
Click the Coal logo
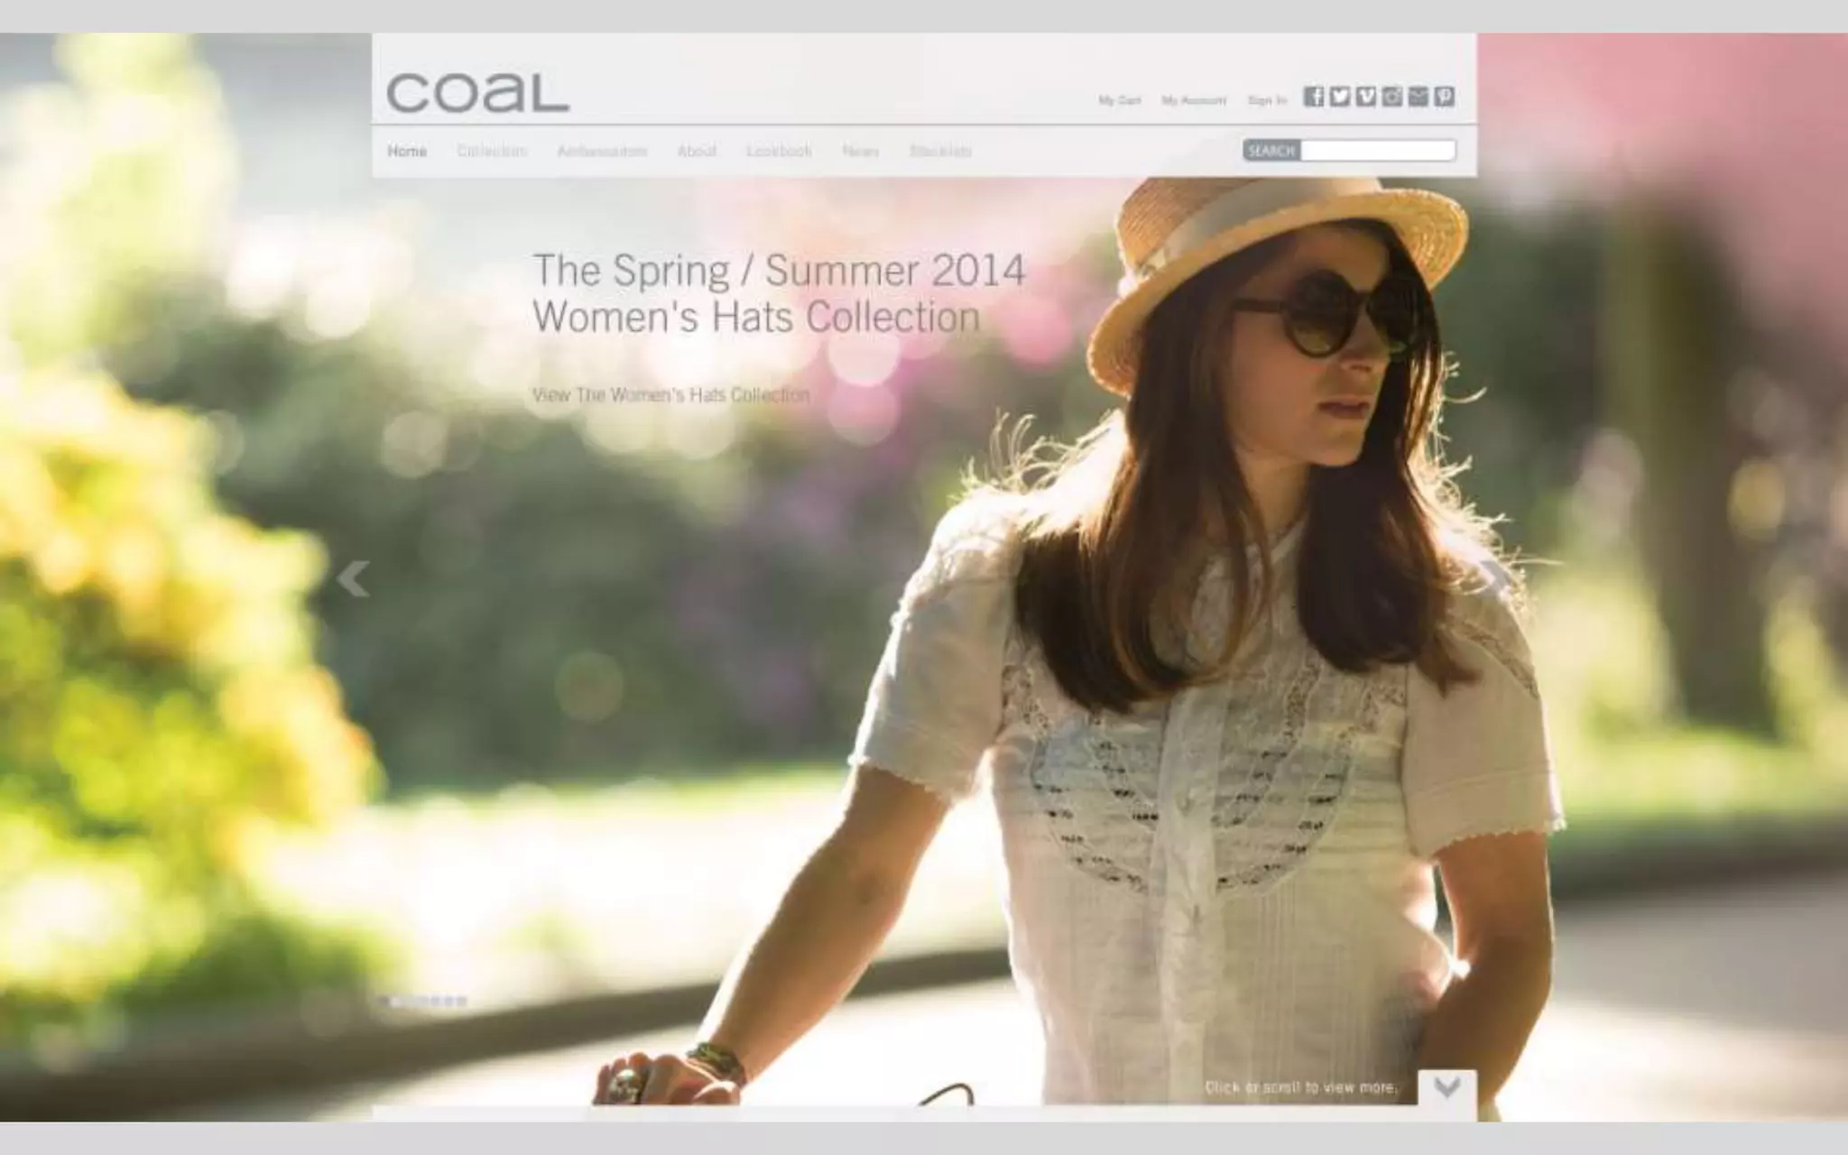(x=478, y=93)
